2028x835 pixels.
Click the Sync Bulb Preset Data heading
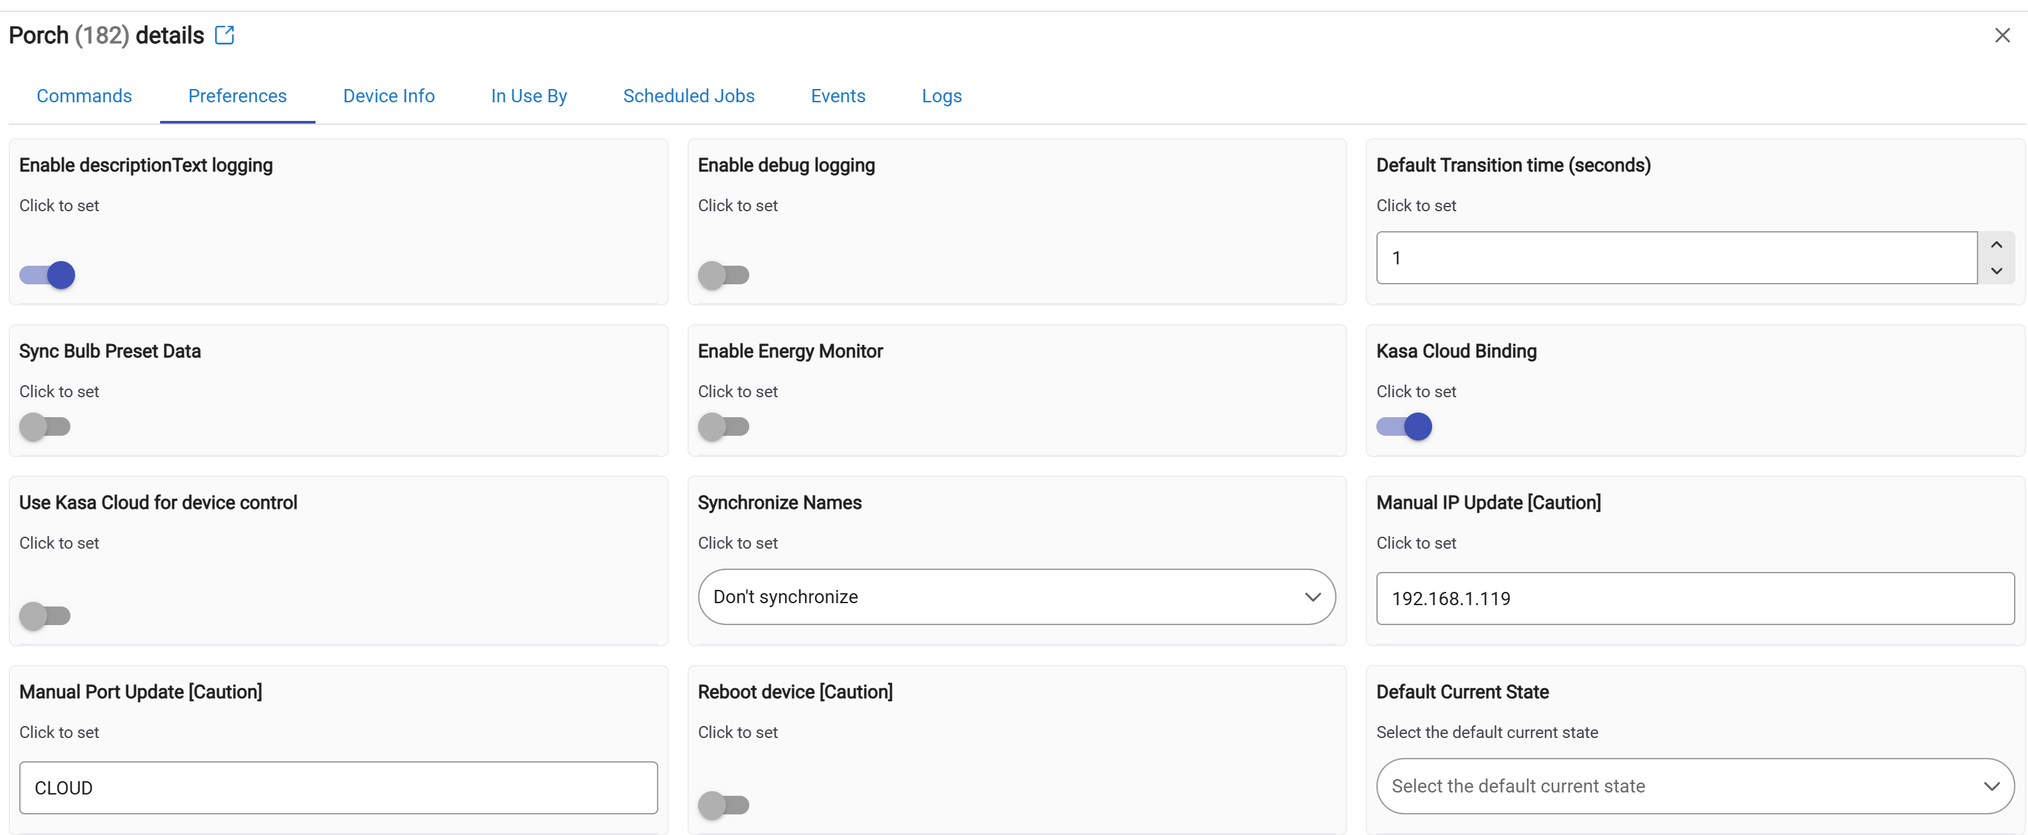[x=110, y=351]
